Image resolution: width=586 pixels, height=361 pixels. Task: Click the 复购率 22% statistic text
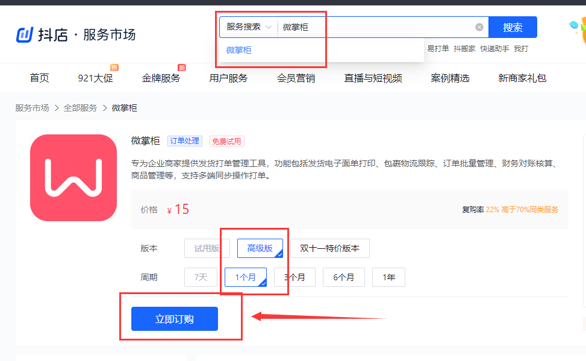(510, 210)
